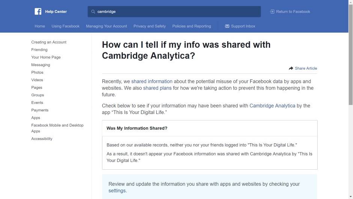Expand the Policies and Reporting menu
Screen dimensions: 353x199
pos(192,26)
